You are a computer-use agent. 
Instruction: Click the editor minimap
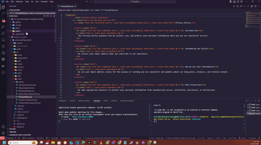252,19
